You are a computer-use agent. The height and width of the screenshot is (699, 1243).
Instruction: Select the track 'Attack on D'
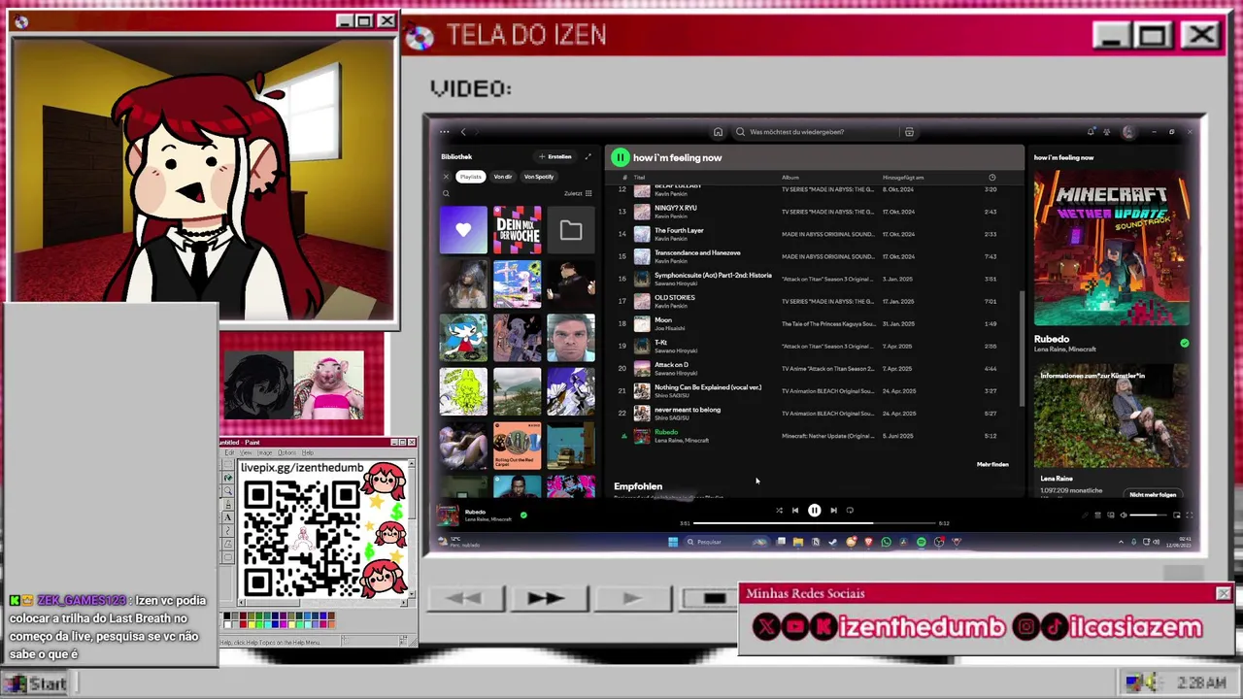671,364
